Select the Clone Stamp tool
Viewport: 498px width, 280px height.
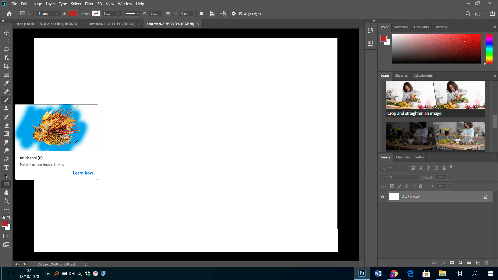pos(6,109)
